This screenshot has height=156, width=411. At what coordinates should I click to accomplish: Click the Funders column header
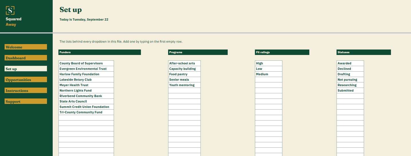pyautogui.click(x=100, y=52)
